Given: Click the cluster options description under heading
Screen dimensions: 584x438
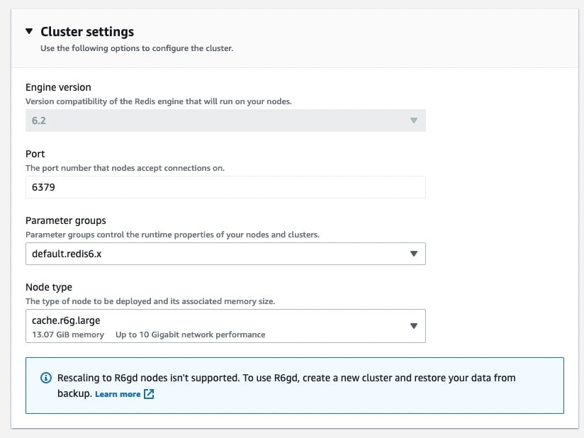Looking at the screenshot, I should tap(137, 48).
